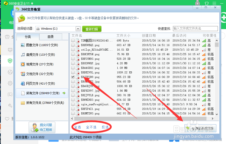The image size is (226, 144).
Task: Click the quick search input field
Action: click(x=195, y=29)
